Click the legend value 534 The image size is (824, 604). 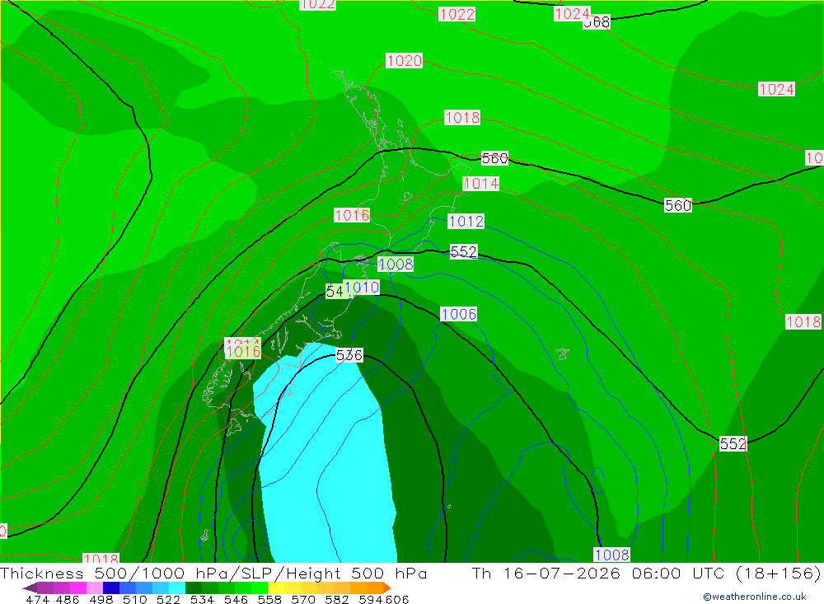(202, 599)
